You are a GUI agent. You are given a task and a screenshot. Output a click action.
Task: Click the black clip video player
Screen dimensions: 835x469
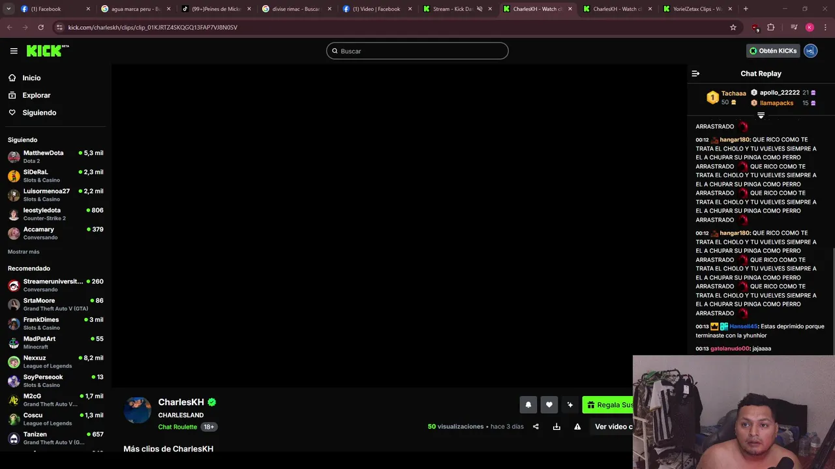399,225
